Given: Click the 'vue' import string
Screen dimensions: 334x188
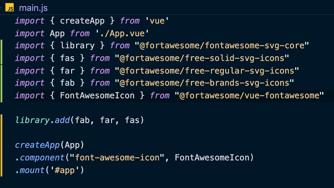Looking at the screenshot, I should [x=157, y=21].
